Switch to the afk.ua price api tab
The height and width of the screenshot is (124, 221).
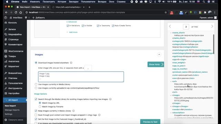point(68,7)
